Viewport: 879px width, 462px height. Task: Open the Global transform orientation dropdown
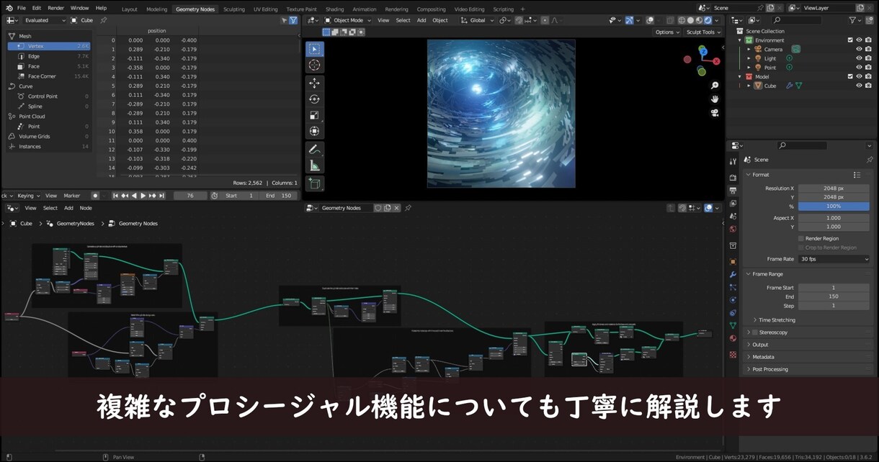478,20
